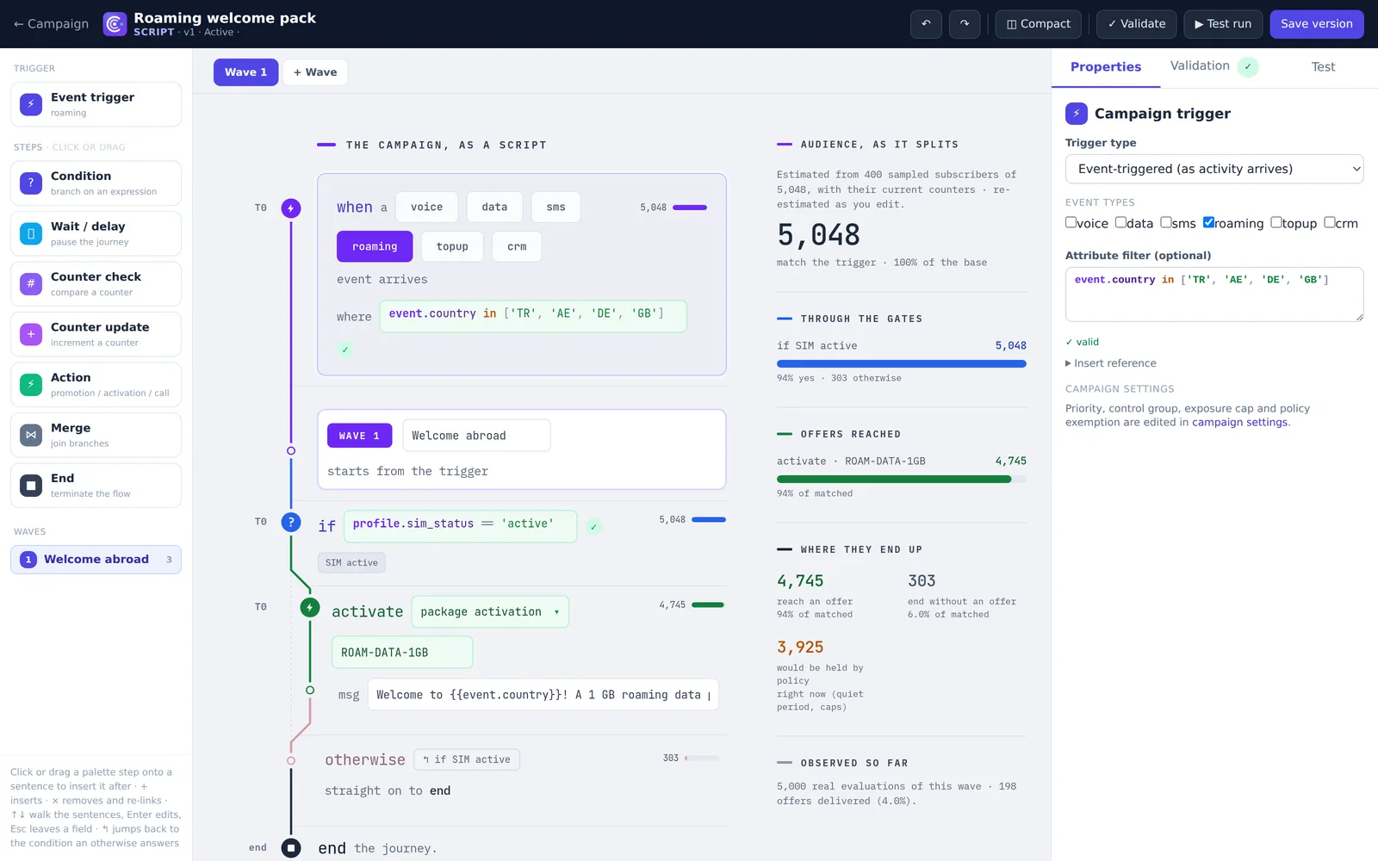Select the Welcome abroad wave item
The width and height of the screenshot is (1378, 861).
(96, 560)
